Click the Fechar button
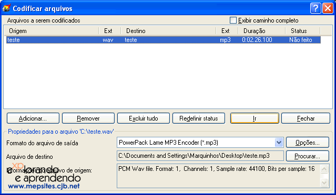Viewport: 336px width, 195px height. (x=306, y=118)
